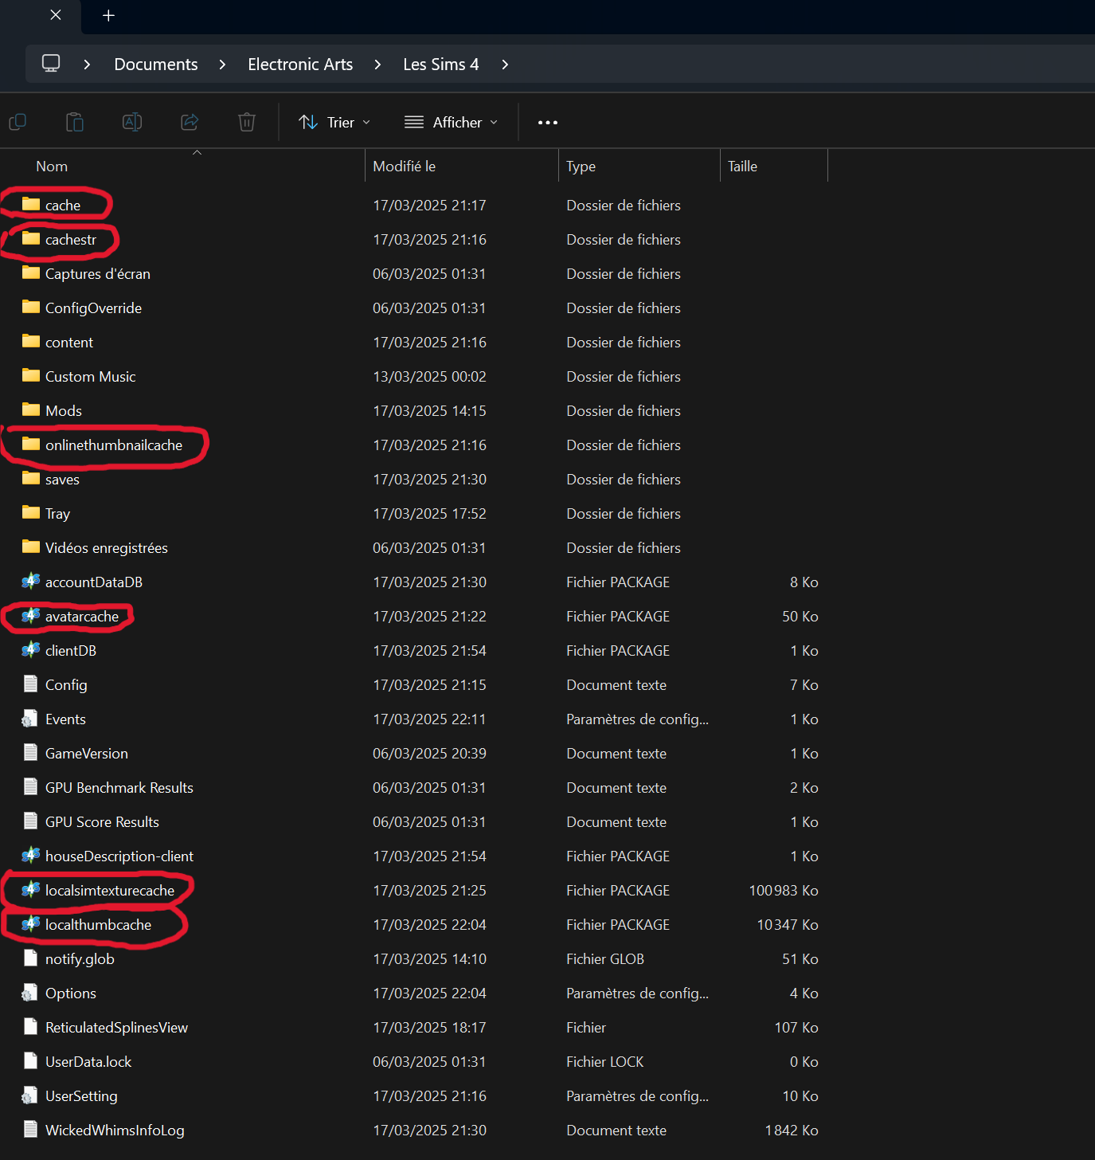Open the three-dots See more menu

coord(548,123)
